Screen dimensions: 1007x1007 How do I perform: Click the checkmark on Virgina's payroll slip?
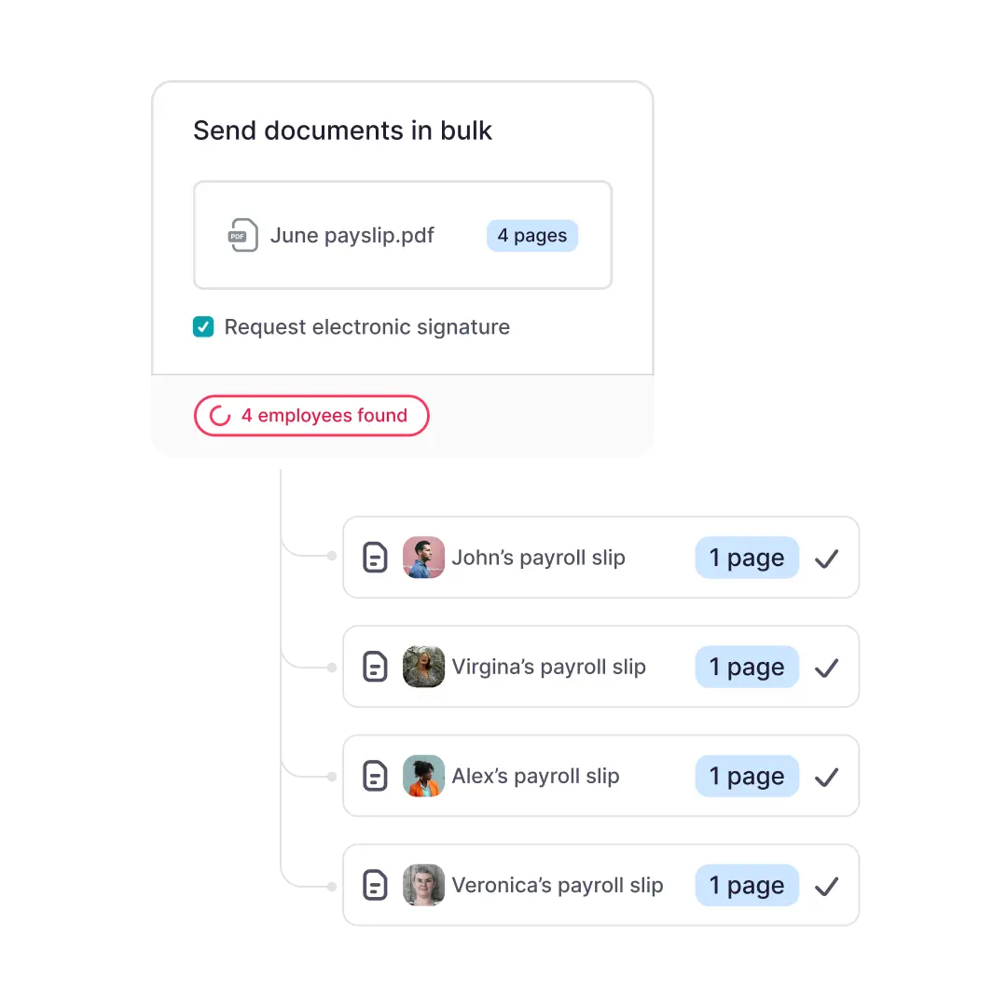[x=826, y=668]
